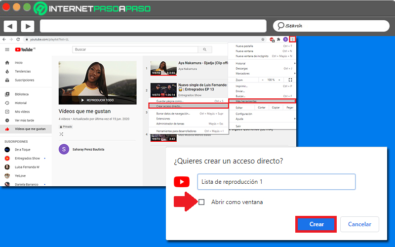Open Chrome's three-dot menu
This screenshot has height=247, width=395.
pos(292,40)
